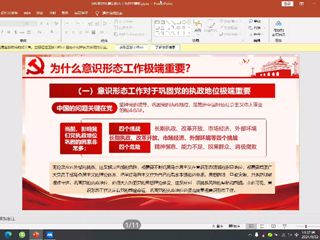Toggle the Comments pane in status bar
This screenshot has width=320, height=240.
[x=235, y=226]
